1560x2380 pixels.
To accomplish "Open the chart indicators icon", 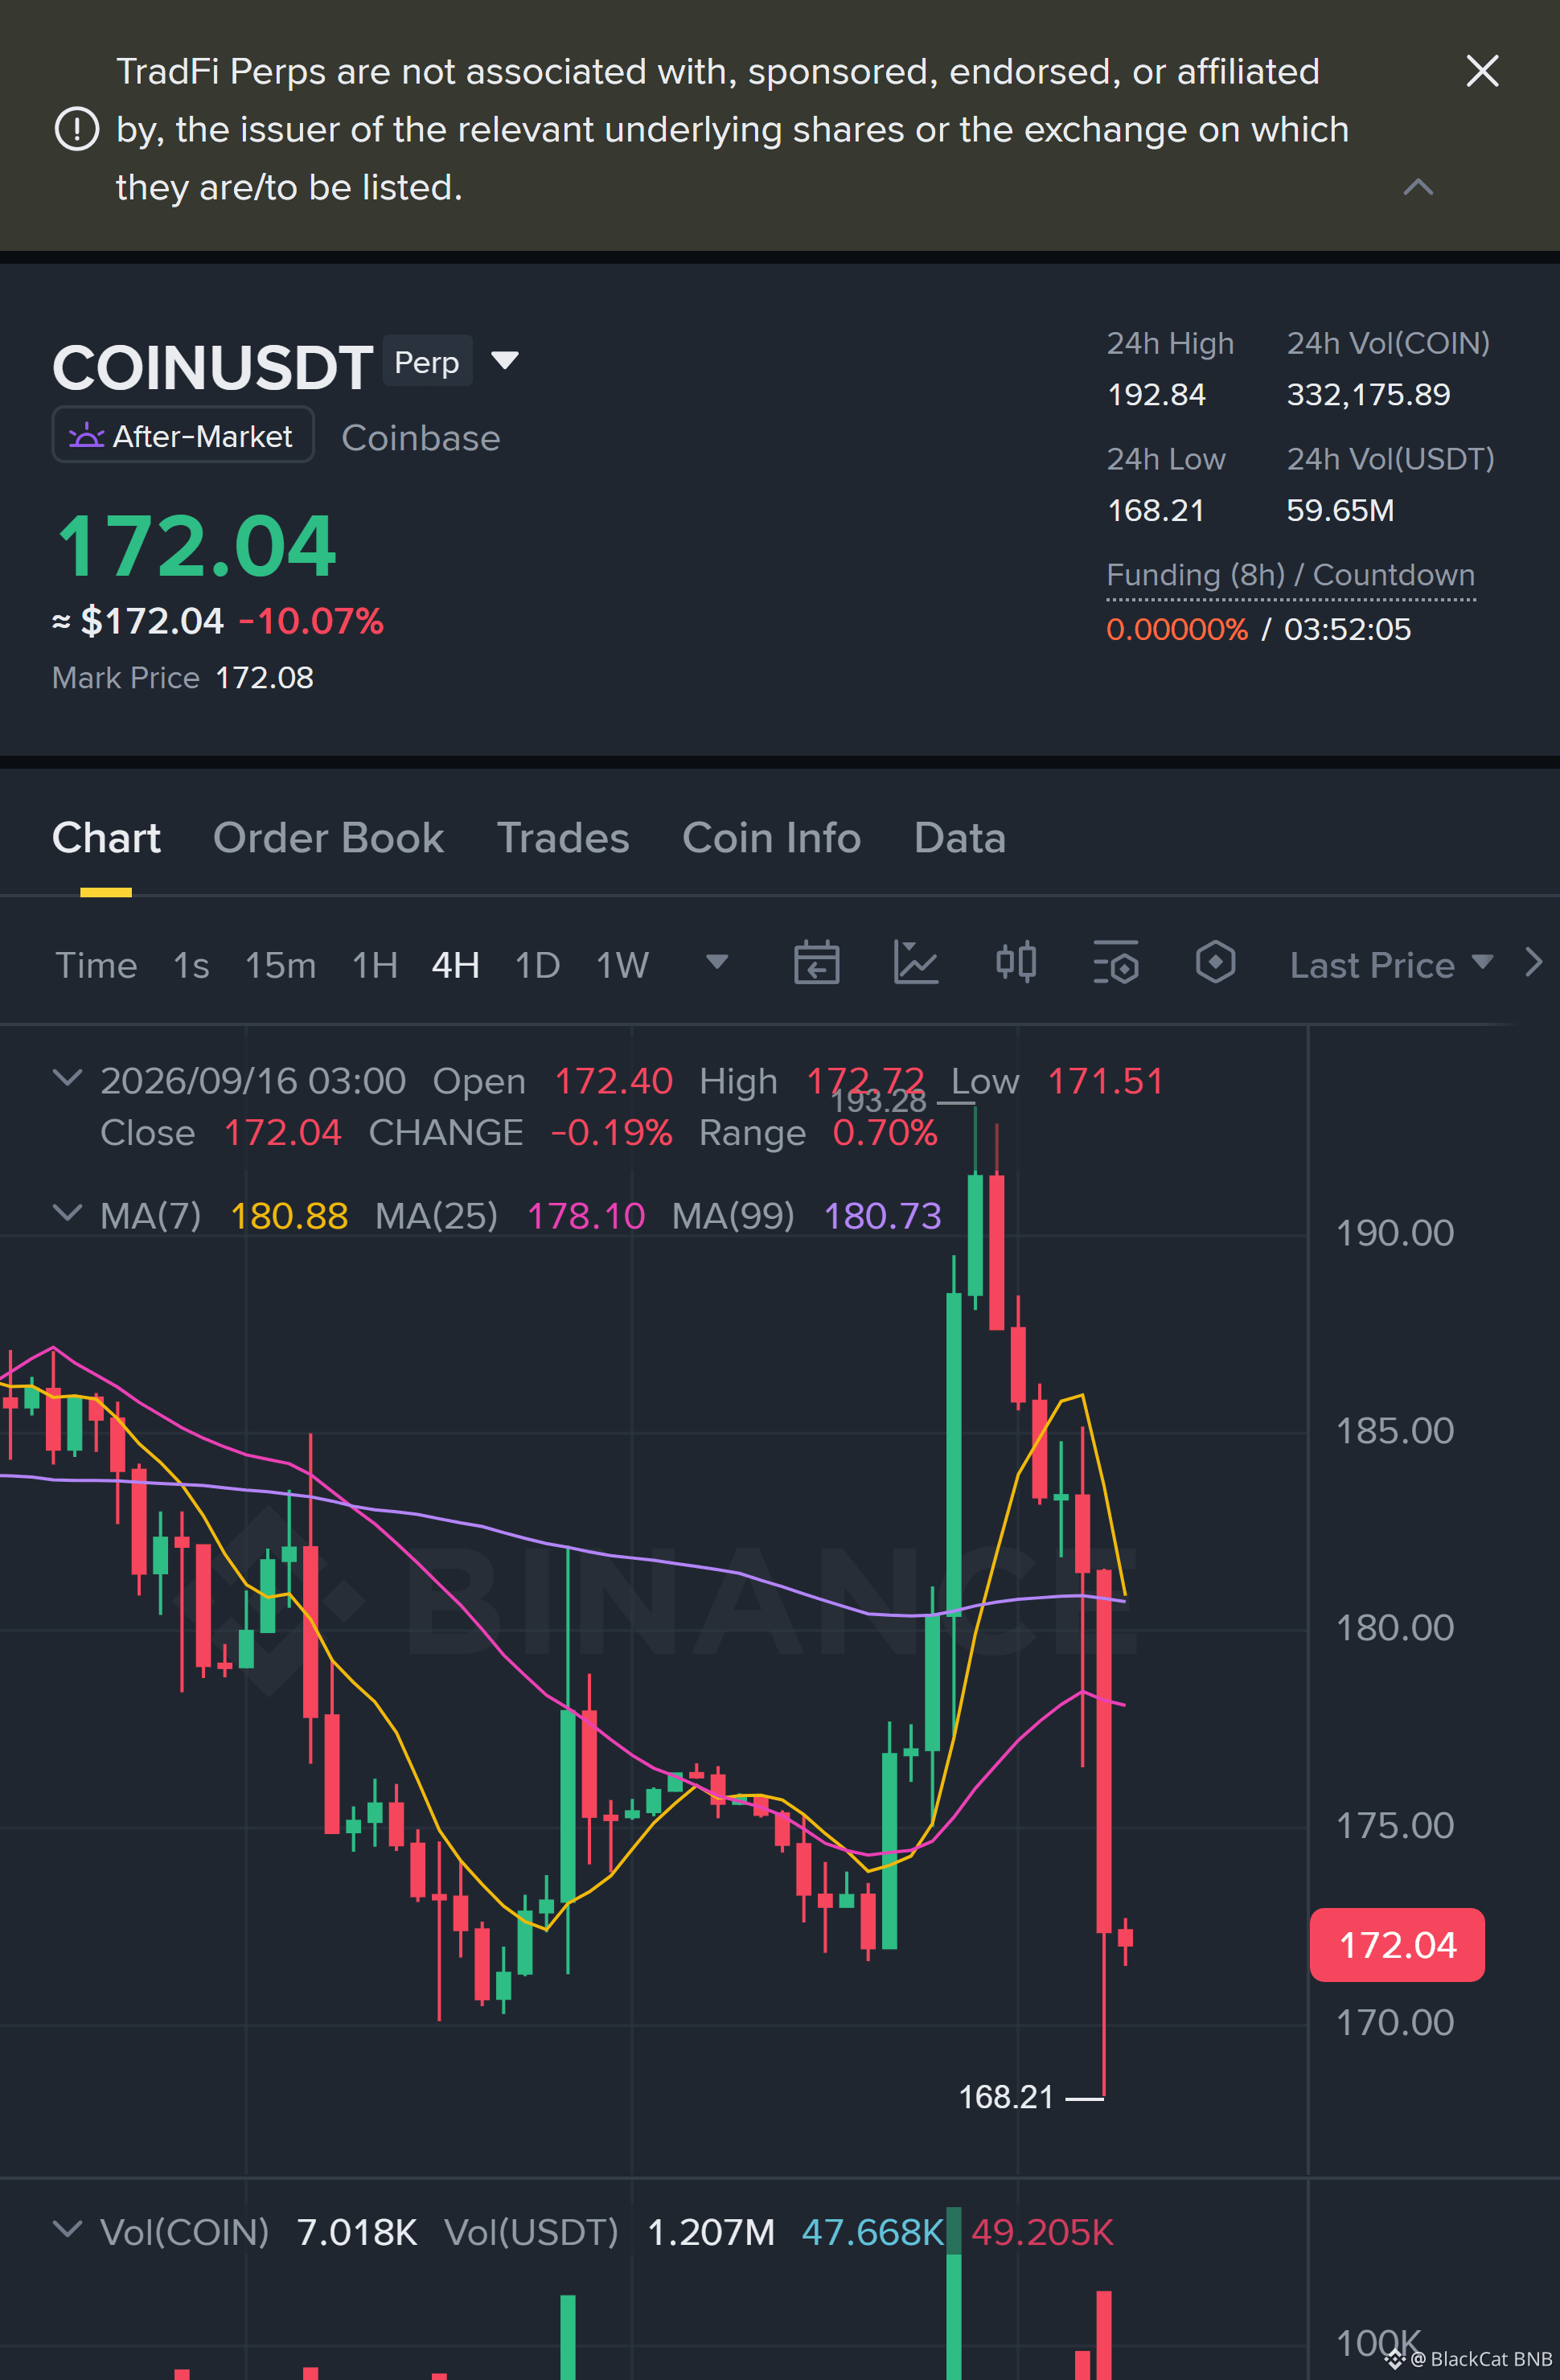I will (915, 964).
